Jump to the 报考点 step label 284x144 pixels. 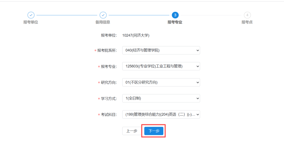click(x=247, y=22)
